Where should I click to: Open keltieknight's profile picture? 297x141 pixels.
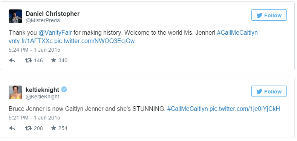[x=15, y=92]
